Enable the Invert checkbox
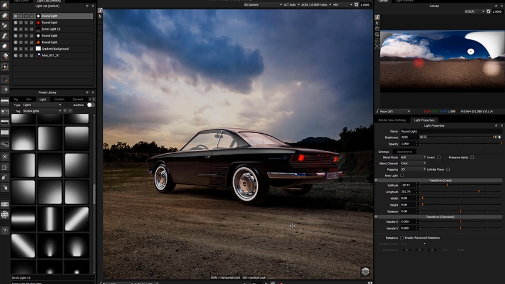Viewport: 505px width, 284px height. (x=439, y=157)
